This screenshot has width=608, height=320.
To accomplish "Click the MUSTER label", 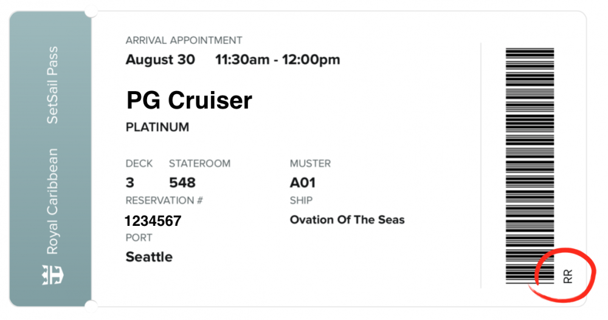I will pos(310,163).
